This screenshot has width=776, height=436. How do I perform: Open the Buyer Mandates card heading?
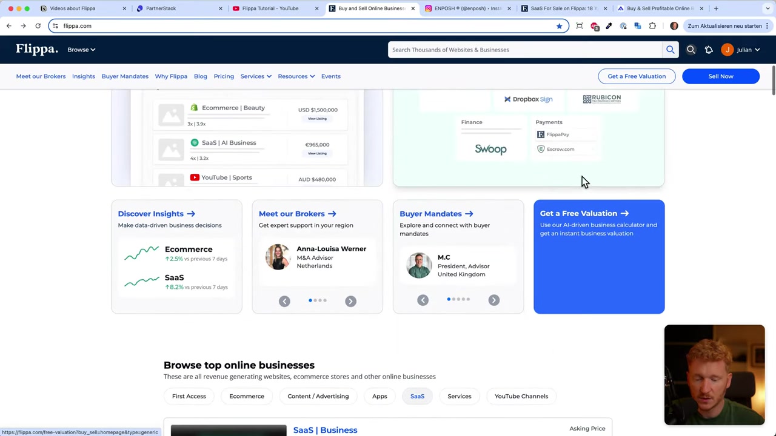click(x=436, y=214)
